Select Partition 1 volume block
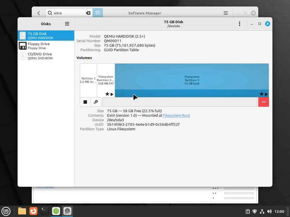 tap(88, 80)
